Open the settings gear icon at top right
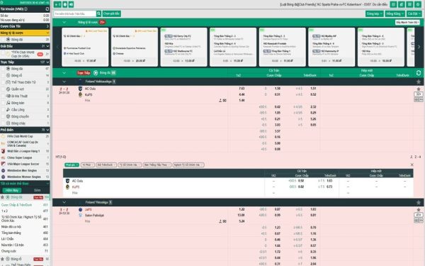This screenshot has width=425, height=266. (418, 4)
